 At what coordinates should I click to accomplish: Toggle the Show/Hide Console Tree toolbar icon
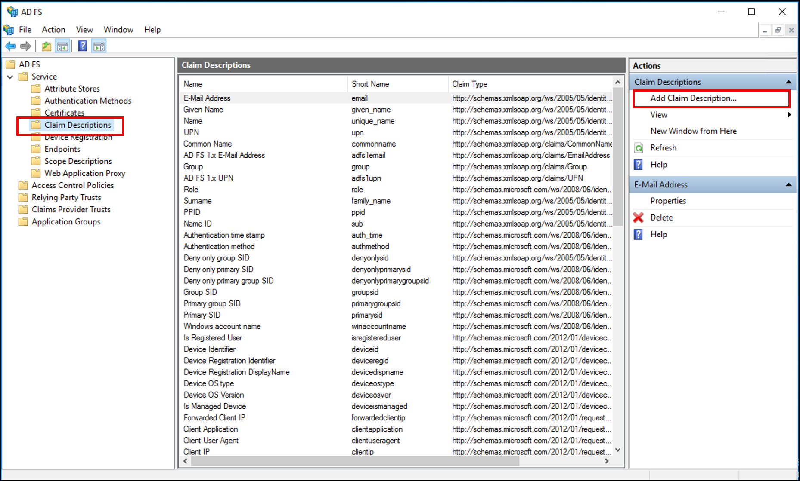(63, 46)
